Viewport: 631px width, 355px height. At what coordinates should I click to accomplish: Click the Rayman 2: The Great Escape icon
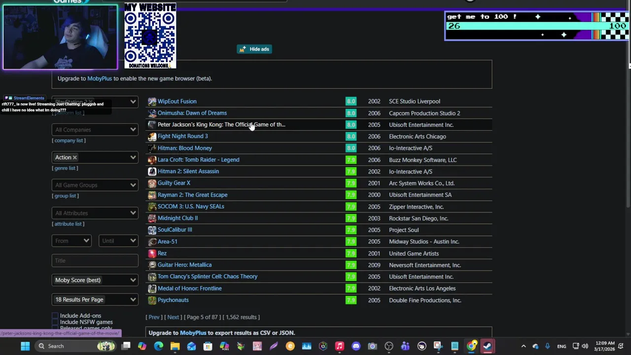[152, 195]
